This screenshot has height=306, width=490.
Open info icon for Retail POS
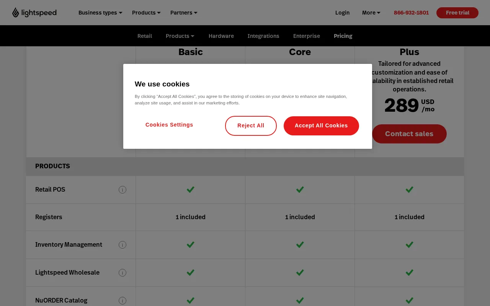pyautogui.click(x=122, y=190)
